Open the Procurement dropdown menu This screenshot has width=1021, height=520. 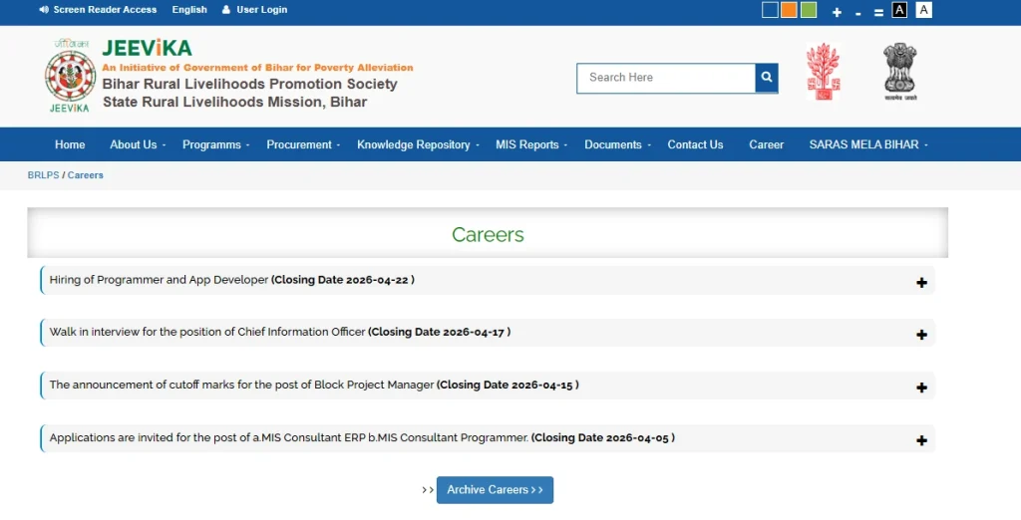(303, 144)
